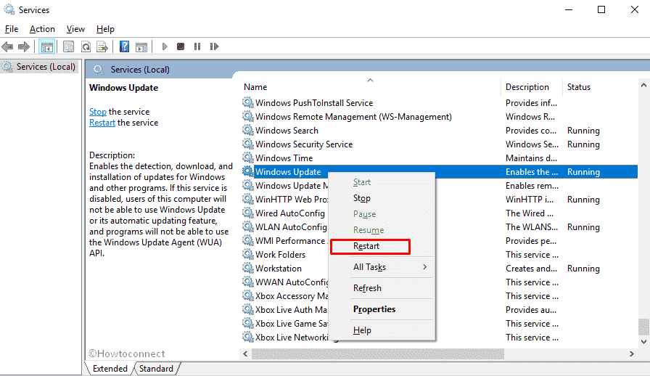650x376 pixels.
Task: Toggle Show/Hide Console Tree icon
Action: pos(47,46)
